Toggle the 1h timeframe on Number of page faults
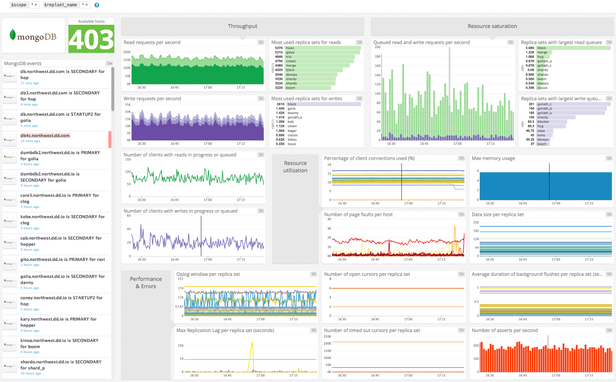Screen dimensions: 616x382 pyautogui.click(x=461, y=214)
